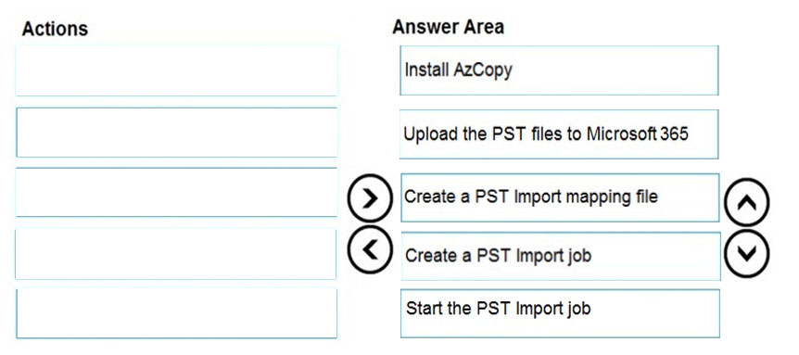Click the move-down chevron button
Viewport: 799px width, 355px height.
746,253
